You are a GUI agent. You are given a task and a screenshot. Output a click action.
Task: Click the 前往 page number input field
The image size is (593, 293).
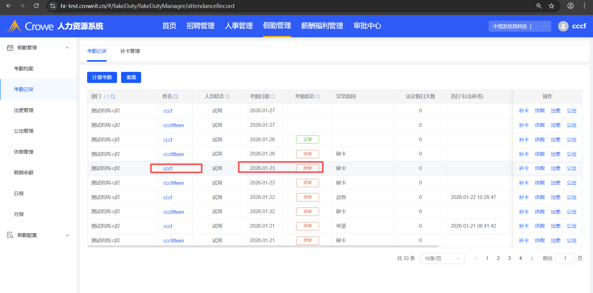pos(565,258)
